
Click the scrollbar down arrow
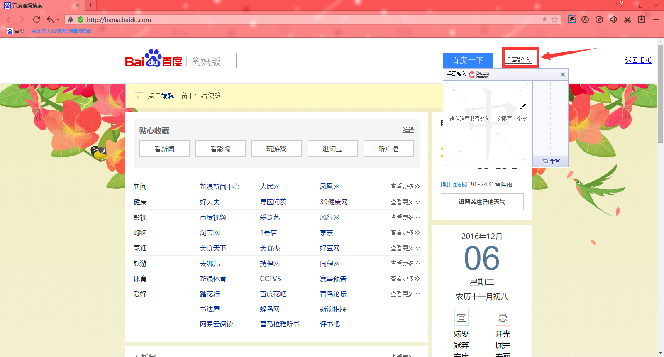pyautogui.click(x=660, y=353)
